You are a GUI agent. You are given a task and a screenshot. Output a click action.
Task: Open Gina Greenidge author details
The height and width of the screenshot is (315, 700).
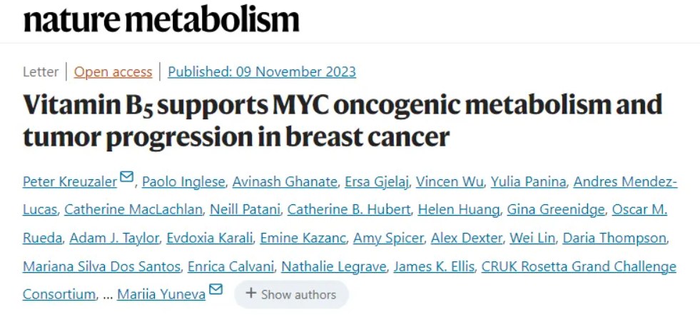(x=555, y=209)
